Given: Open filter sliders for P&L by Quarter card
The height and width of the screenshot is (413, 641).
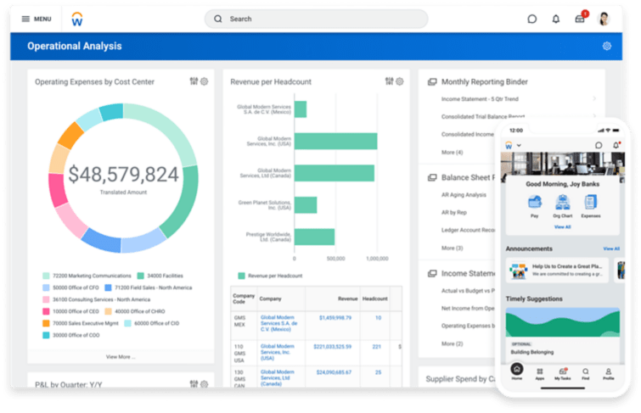Looking at the screenshot, I should pyautogui.click(x=194, y=383).
